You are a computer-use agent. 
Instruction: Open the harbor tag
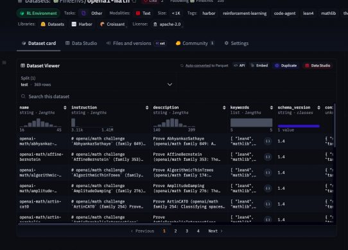(x=209, y=13)
